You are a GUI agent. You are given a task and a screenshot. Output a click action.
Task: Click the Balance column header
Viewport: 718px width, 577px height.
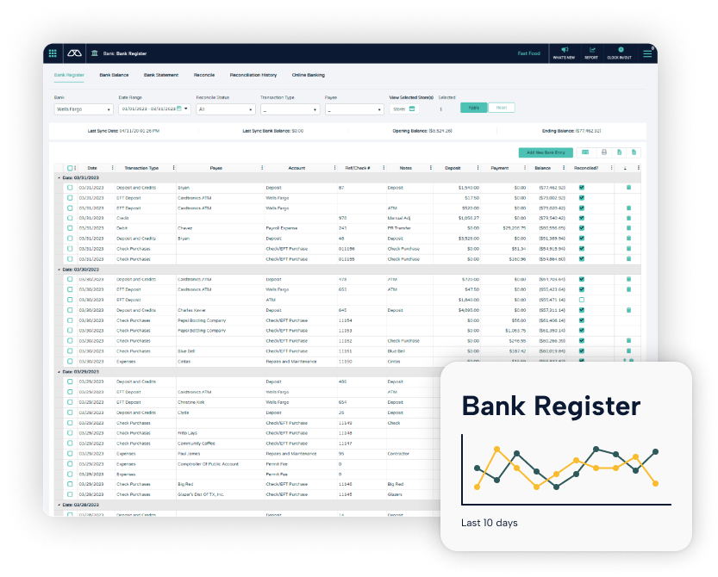click(543, 168)
